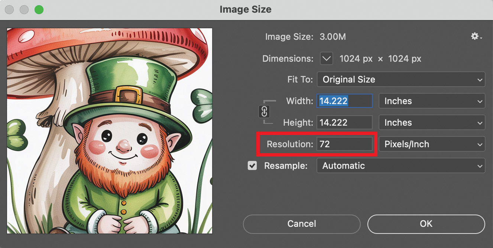This screenshot has width=493, height=248.
Task: Confirm changes with the OK button
Action: tap(426, 224)
